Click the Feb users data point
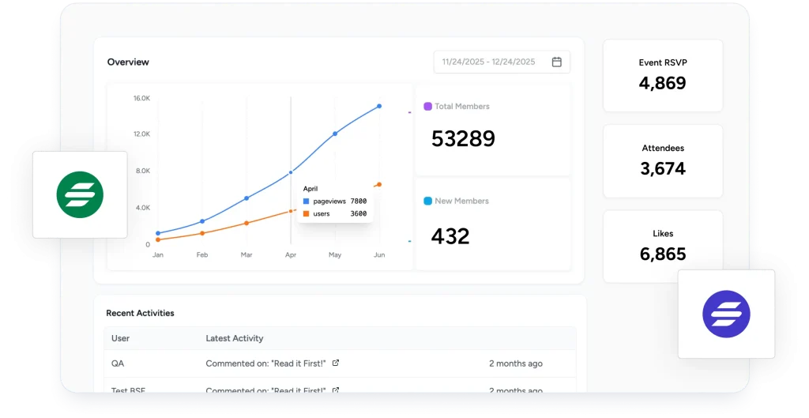 tap(202, 233)
